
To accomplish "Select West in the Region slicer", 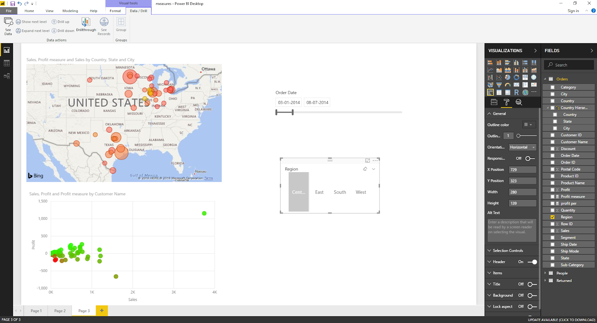I will pos(361,192).
